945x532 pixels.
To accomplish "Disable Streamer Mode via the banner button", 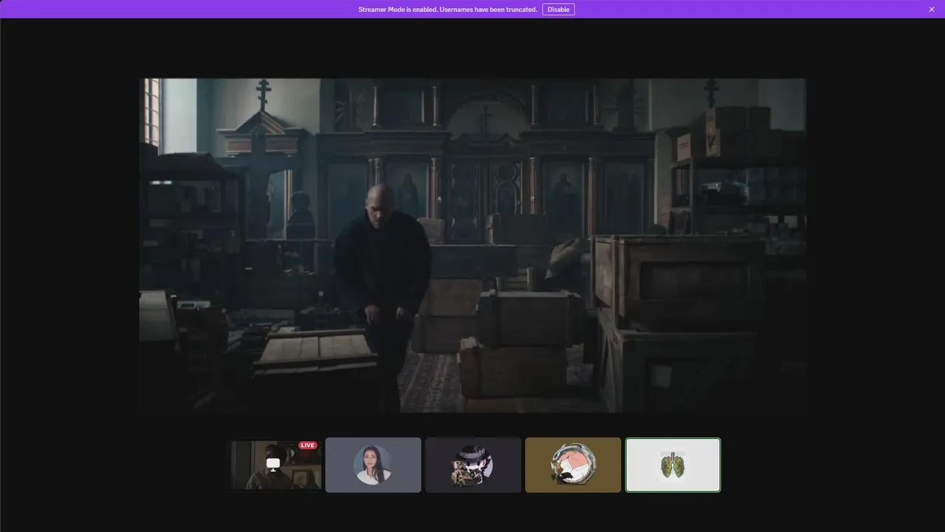I will [x=558, y=10].
